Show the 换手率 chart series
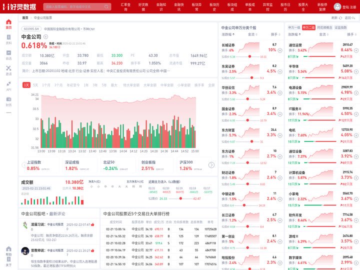360x270 pixels. [x=199, y=85]
